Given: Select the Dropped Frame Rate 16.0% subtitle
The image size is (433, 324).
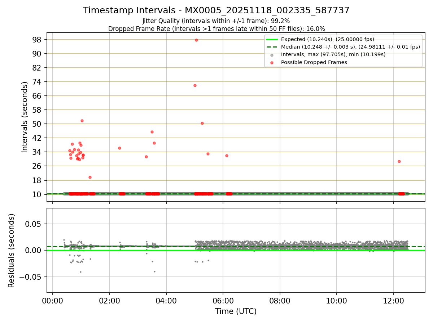Looking at the screenshot, I should pos(216,29).
